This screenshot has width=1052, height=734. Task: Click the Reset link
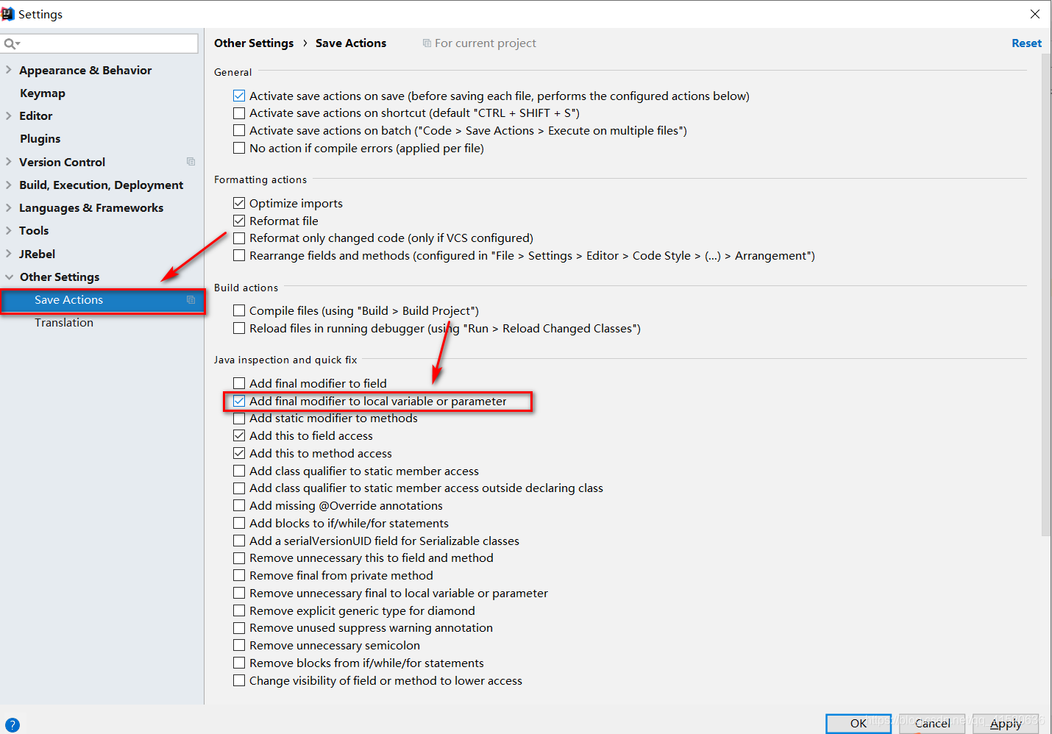pos(1026,43)
